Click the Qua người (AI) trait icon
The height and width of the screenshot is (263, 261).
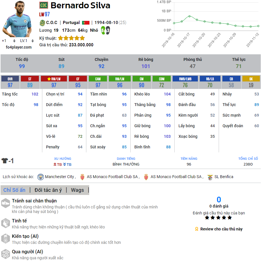(x=5, y=254)
